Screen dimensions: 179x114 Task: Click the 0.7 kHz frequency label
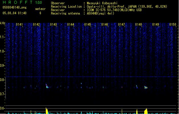[2, 94]
